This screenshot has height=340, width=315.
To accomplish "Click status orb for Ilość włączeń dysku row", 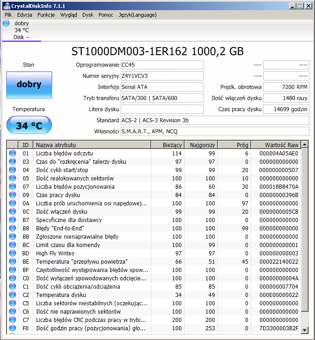I will click(12, 211).
